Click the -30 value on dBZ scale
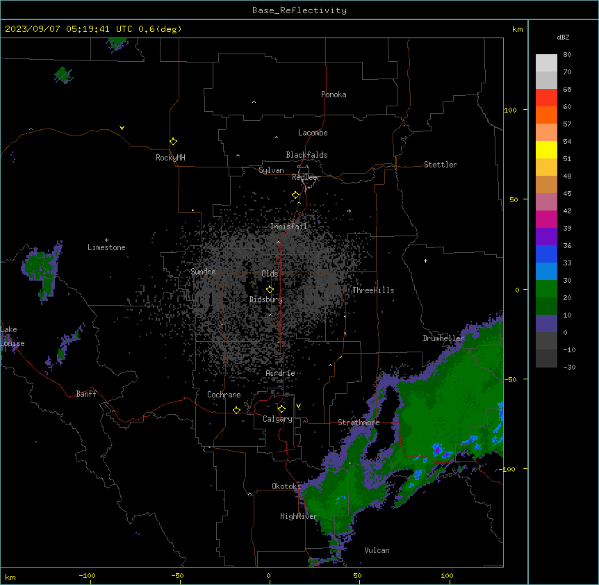Viewport: 599px width, 585px height. tap(569, 367)
